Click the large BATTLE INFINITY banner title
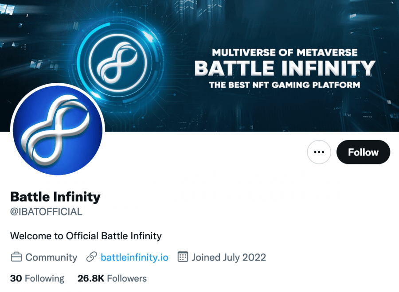 285,68
